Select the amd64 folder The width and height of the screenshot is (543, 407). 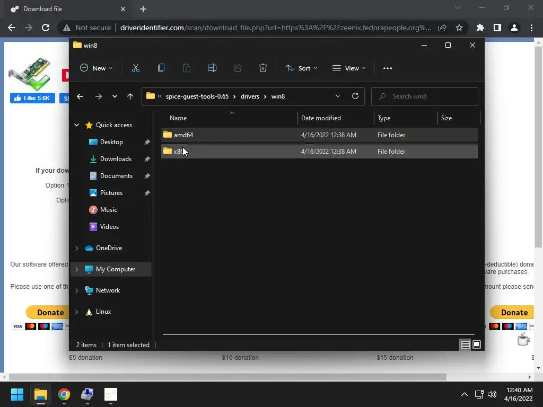tap(320, 135)
